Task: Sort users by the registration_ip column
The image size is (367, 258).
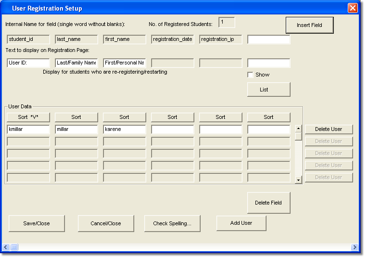Action: click(220, 117)
